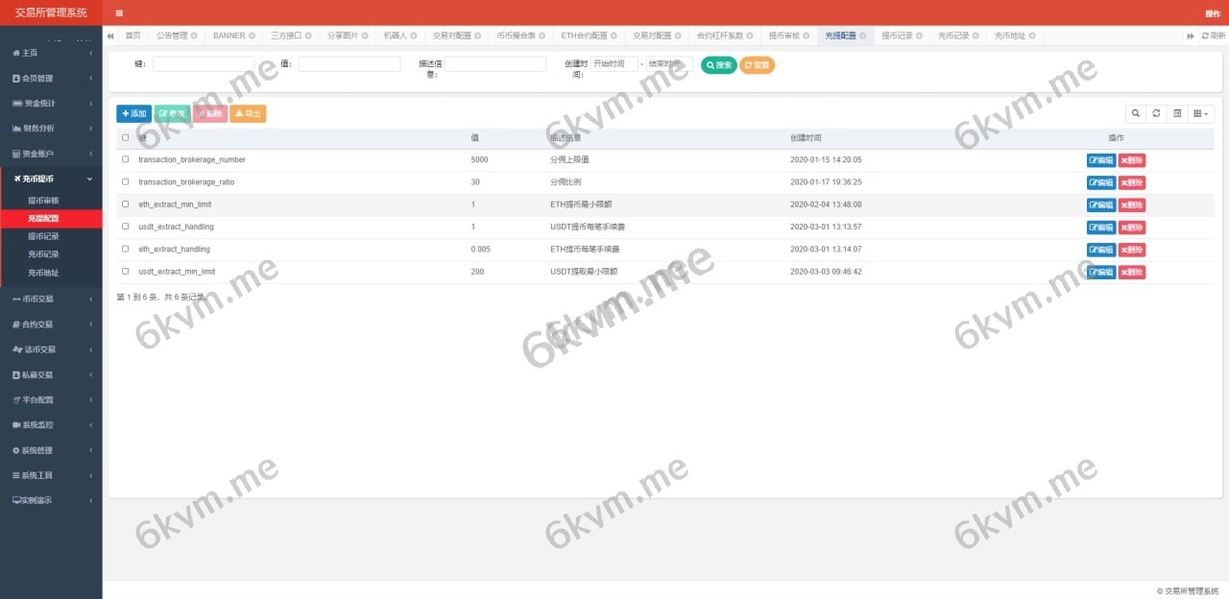
Task: Click the refresh table icon
Action: (x=1156, y=113)
